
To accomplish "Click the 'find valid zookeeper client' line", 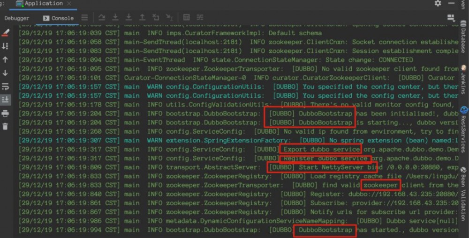I will click(x=238, y=185).
